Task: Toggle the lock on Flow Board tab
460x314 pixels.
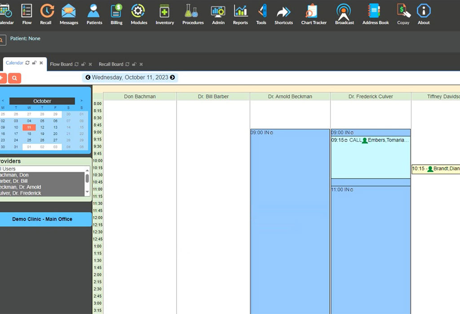Action: point(84,64)
